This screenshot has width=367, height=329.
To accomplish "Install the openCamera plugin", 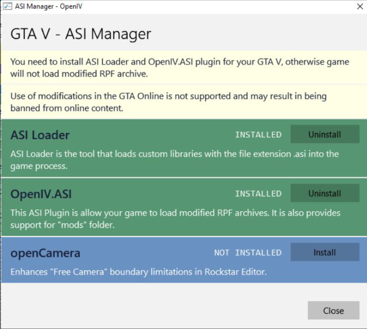I will point(324,252).
